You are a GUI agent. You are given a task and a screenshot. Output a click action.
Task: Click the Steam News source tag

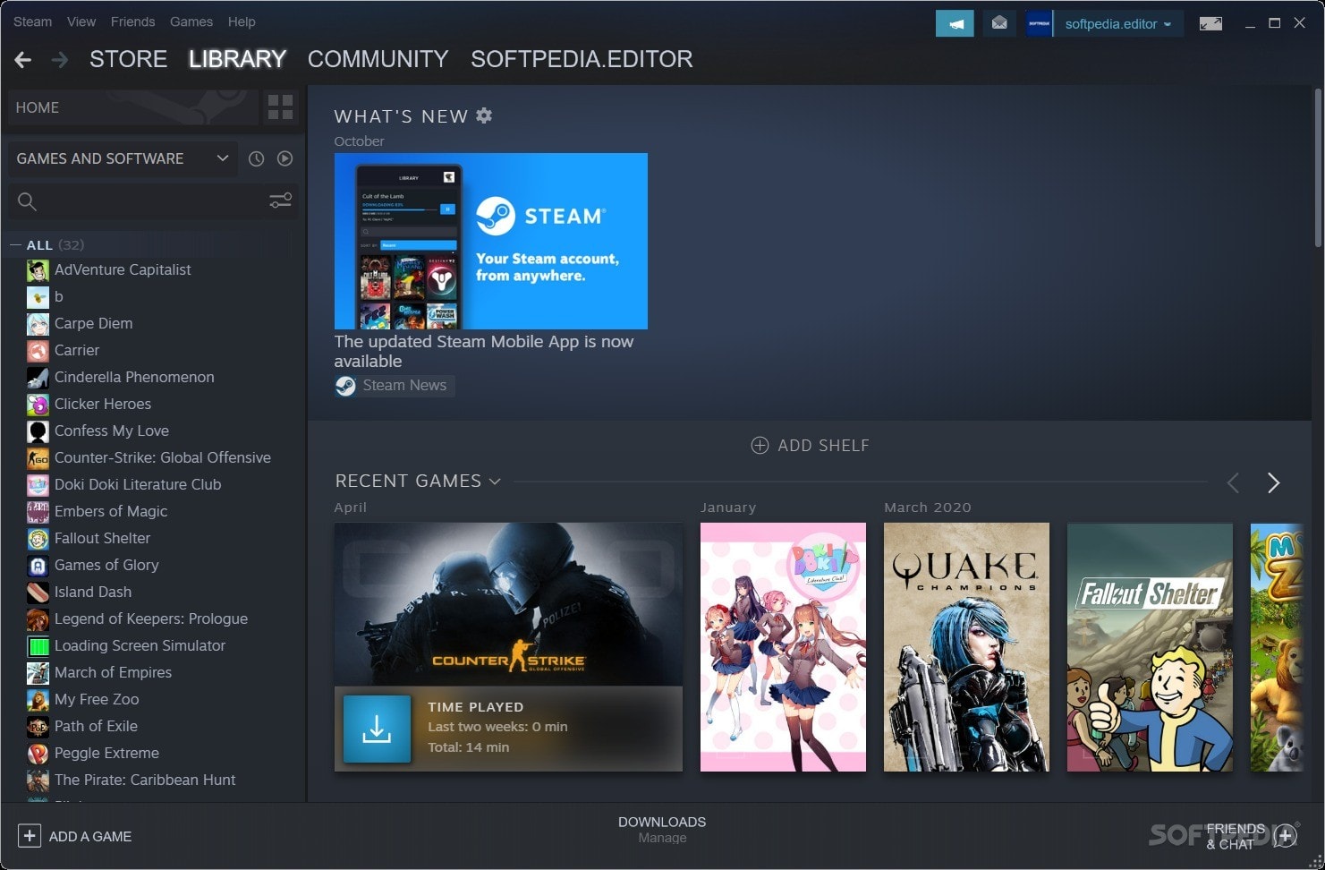[x=395, y=386]
